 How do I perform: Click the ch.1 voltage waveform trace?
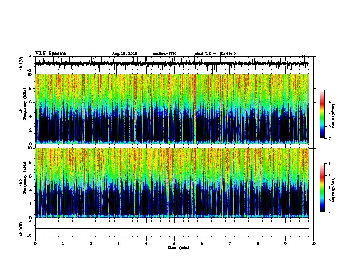(x=172, y=63)
